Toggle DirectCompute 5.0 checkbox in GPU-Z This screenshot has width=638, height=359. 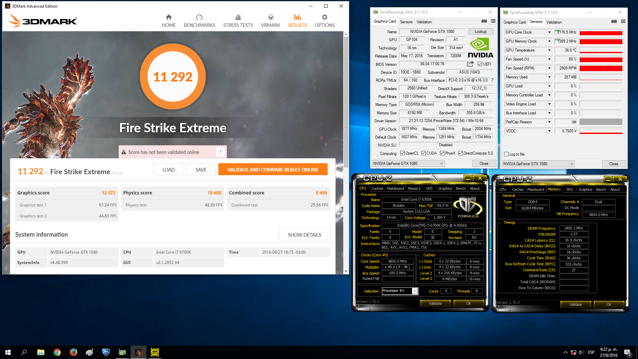click(x=460, y=153)
